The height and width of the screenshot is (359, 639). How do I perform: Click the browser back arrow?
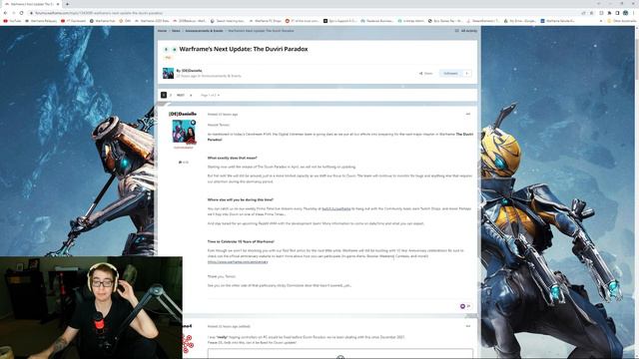[5, 13]
